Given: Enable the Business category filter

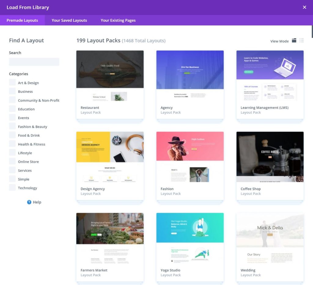Looking at the screenshot, I should pos(12,91).
